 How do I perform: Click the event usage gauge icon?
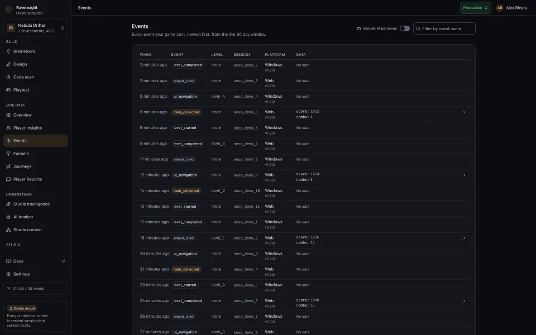tap(8, 289)
